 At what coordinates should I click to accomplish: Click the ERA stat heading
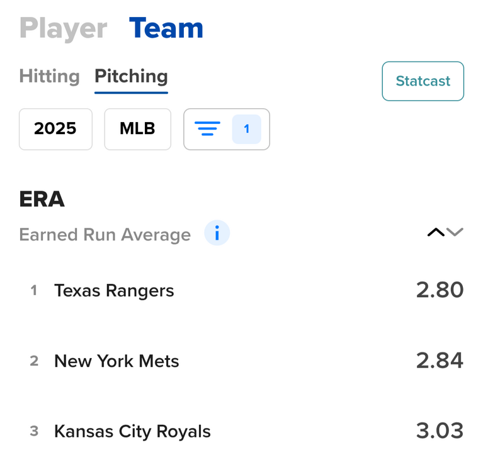[x=42, y=199]
